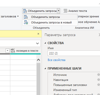The height and width of the screenshot is (95, 100).
Task: Click the Объединить запросы в новый icon
Action: (x=26, y=22)
